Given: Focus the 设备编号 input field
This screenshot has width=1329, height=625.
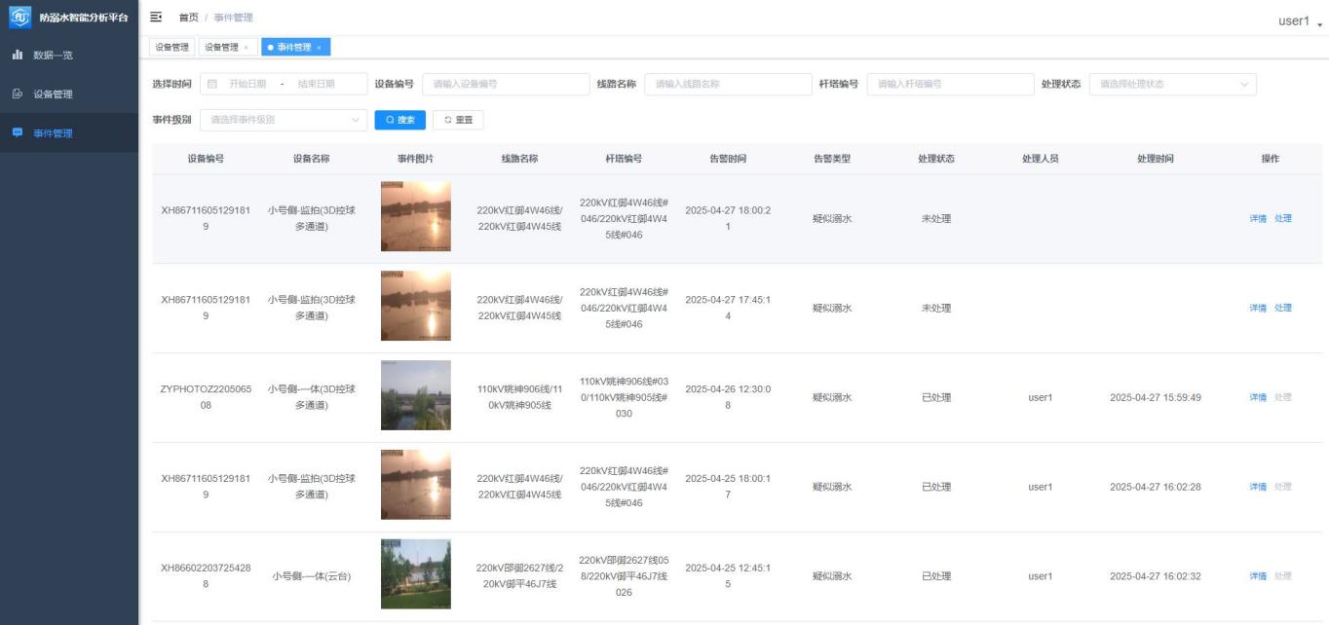Looking at the screenshot, I should [505, 85].
